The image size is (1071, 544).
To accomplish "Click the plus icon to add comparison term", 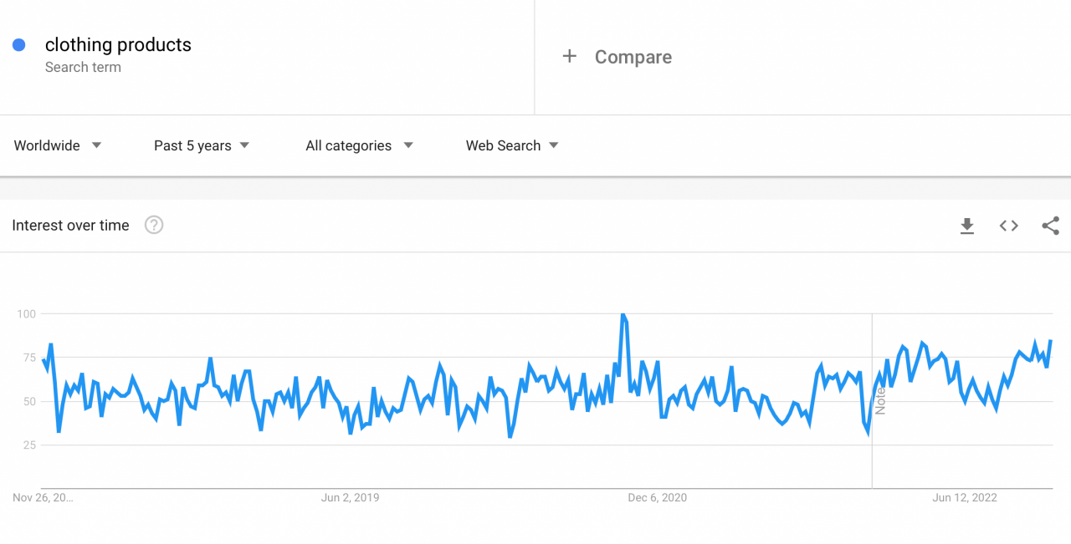I will 570,56.
